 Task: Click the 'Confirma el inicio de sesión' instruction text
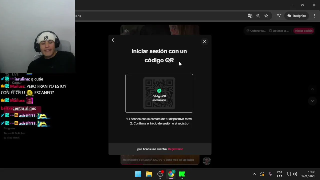[x=159, y=123]
